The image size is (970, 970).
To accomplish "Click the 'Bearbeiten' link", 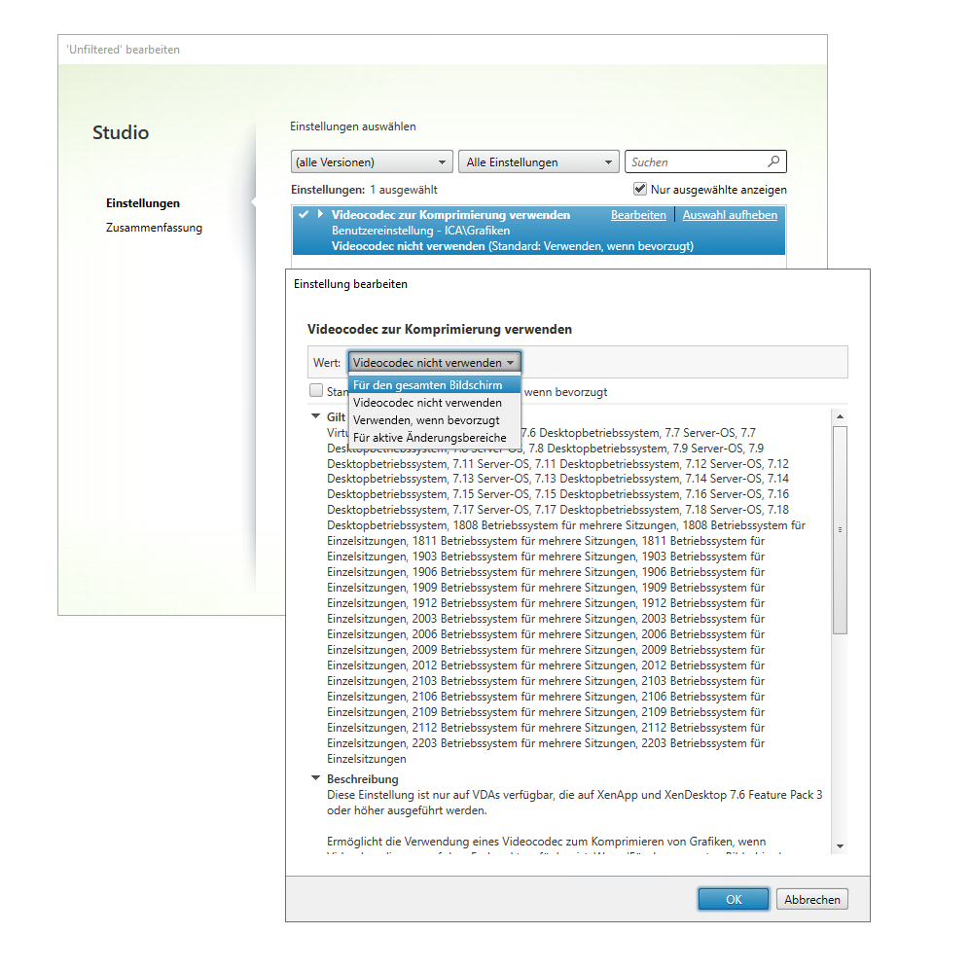I will tap(638, 215).
